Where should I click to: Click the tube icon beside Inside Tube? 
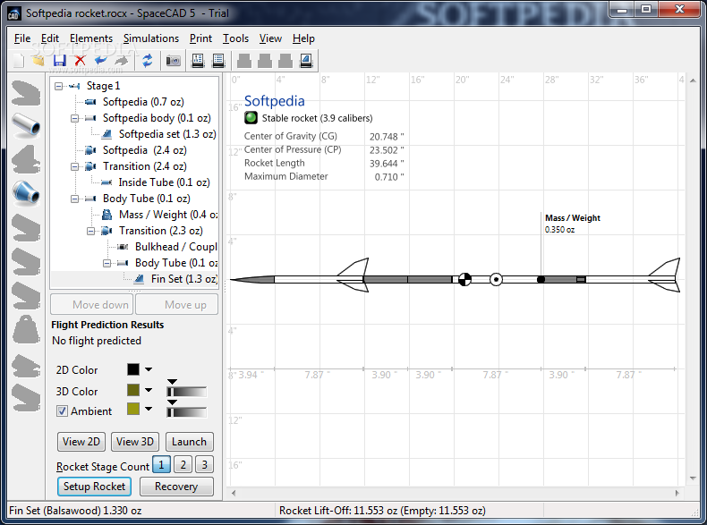(106, 182)
